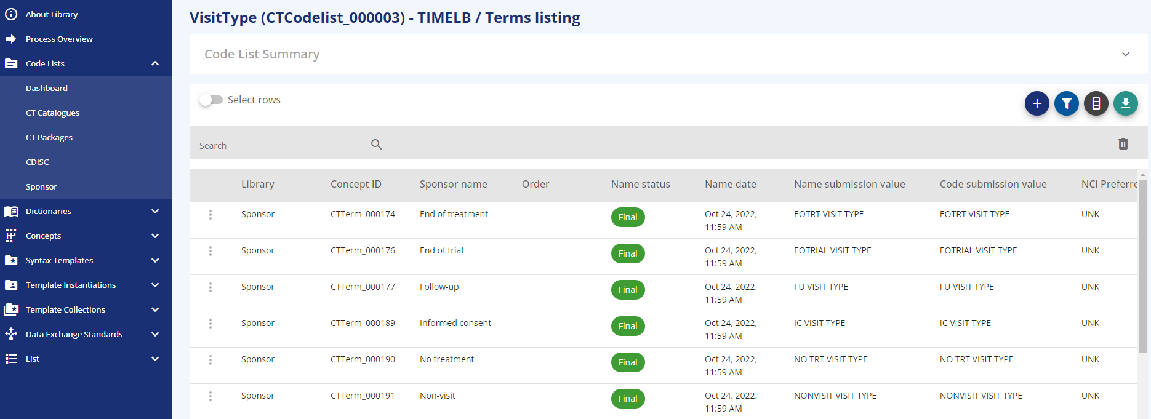Click the search magnifier icon
The height and width of the screenshot is (419, 1151).
click(x=377, y=144)
